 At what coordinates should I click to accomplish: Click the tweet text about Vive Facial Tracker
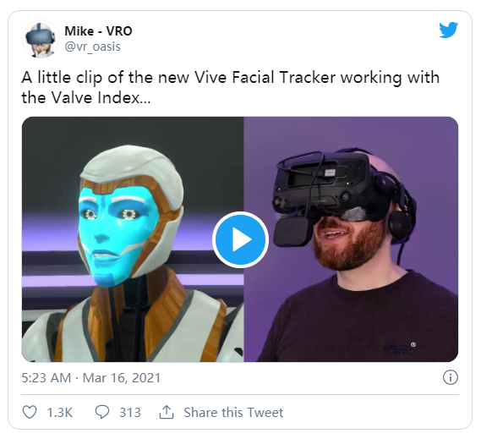coord(231,87)
